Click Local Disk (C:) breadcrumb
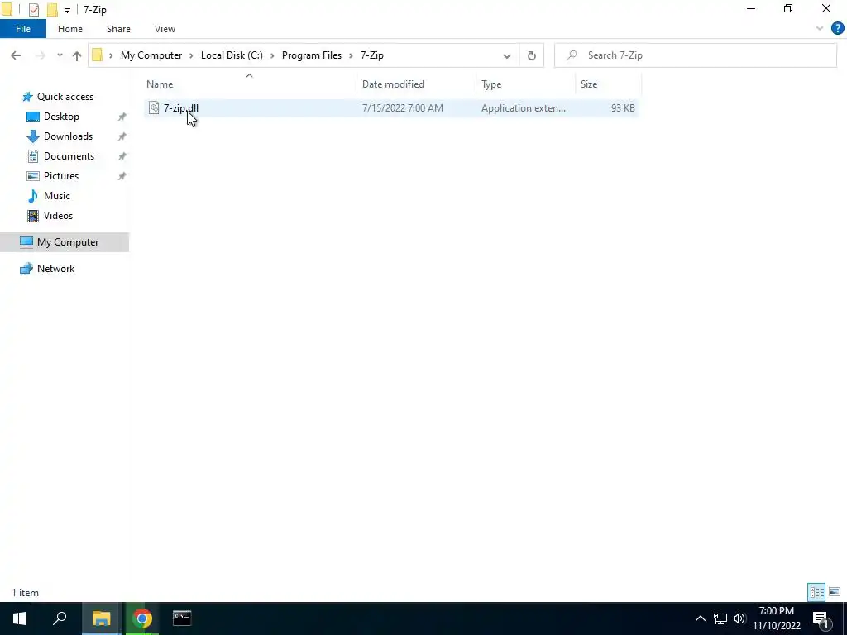847x635 pixels. [232, 55]
